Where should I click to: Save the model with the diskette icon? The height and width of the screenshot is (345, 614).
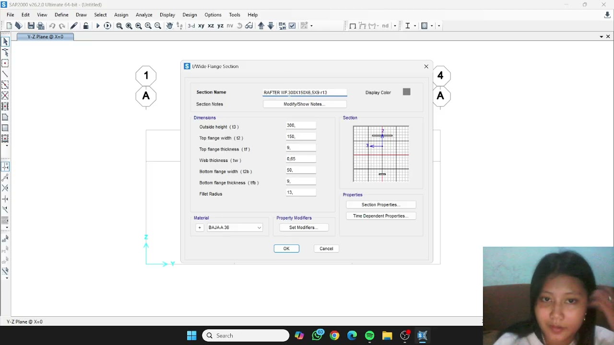[31, 26]
